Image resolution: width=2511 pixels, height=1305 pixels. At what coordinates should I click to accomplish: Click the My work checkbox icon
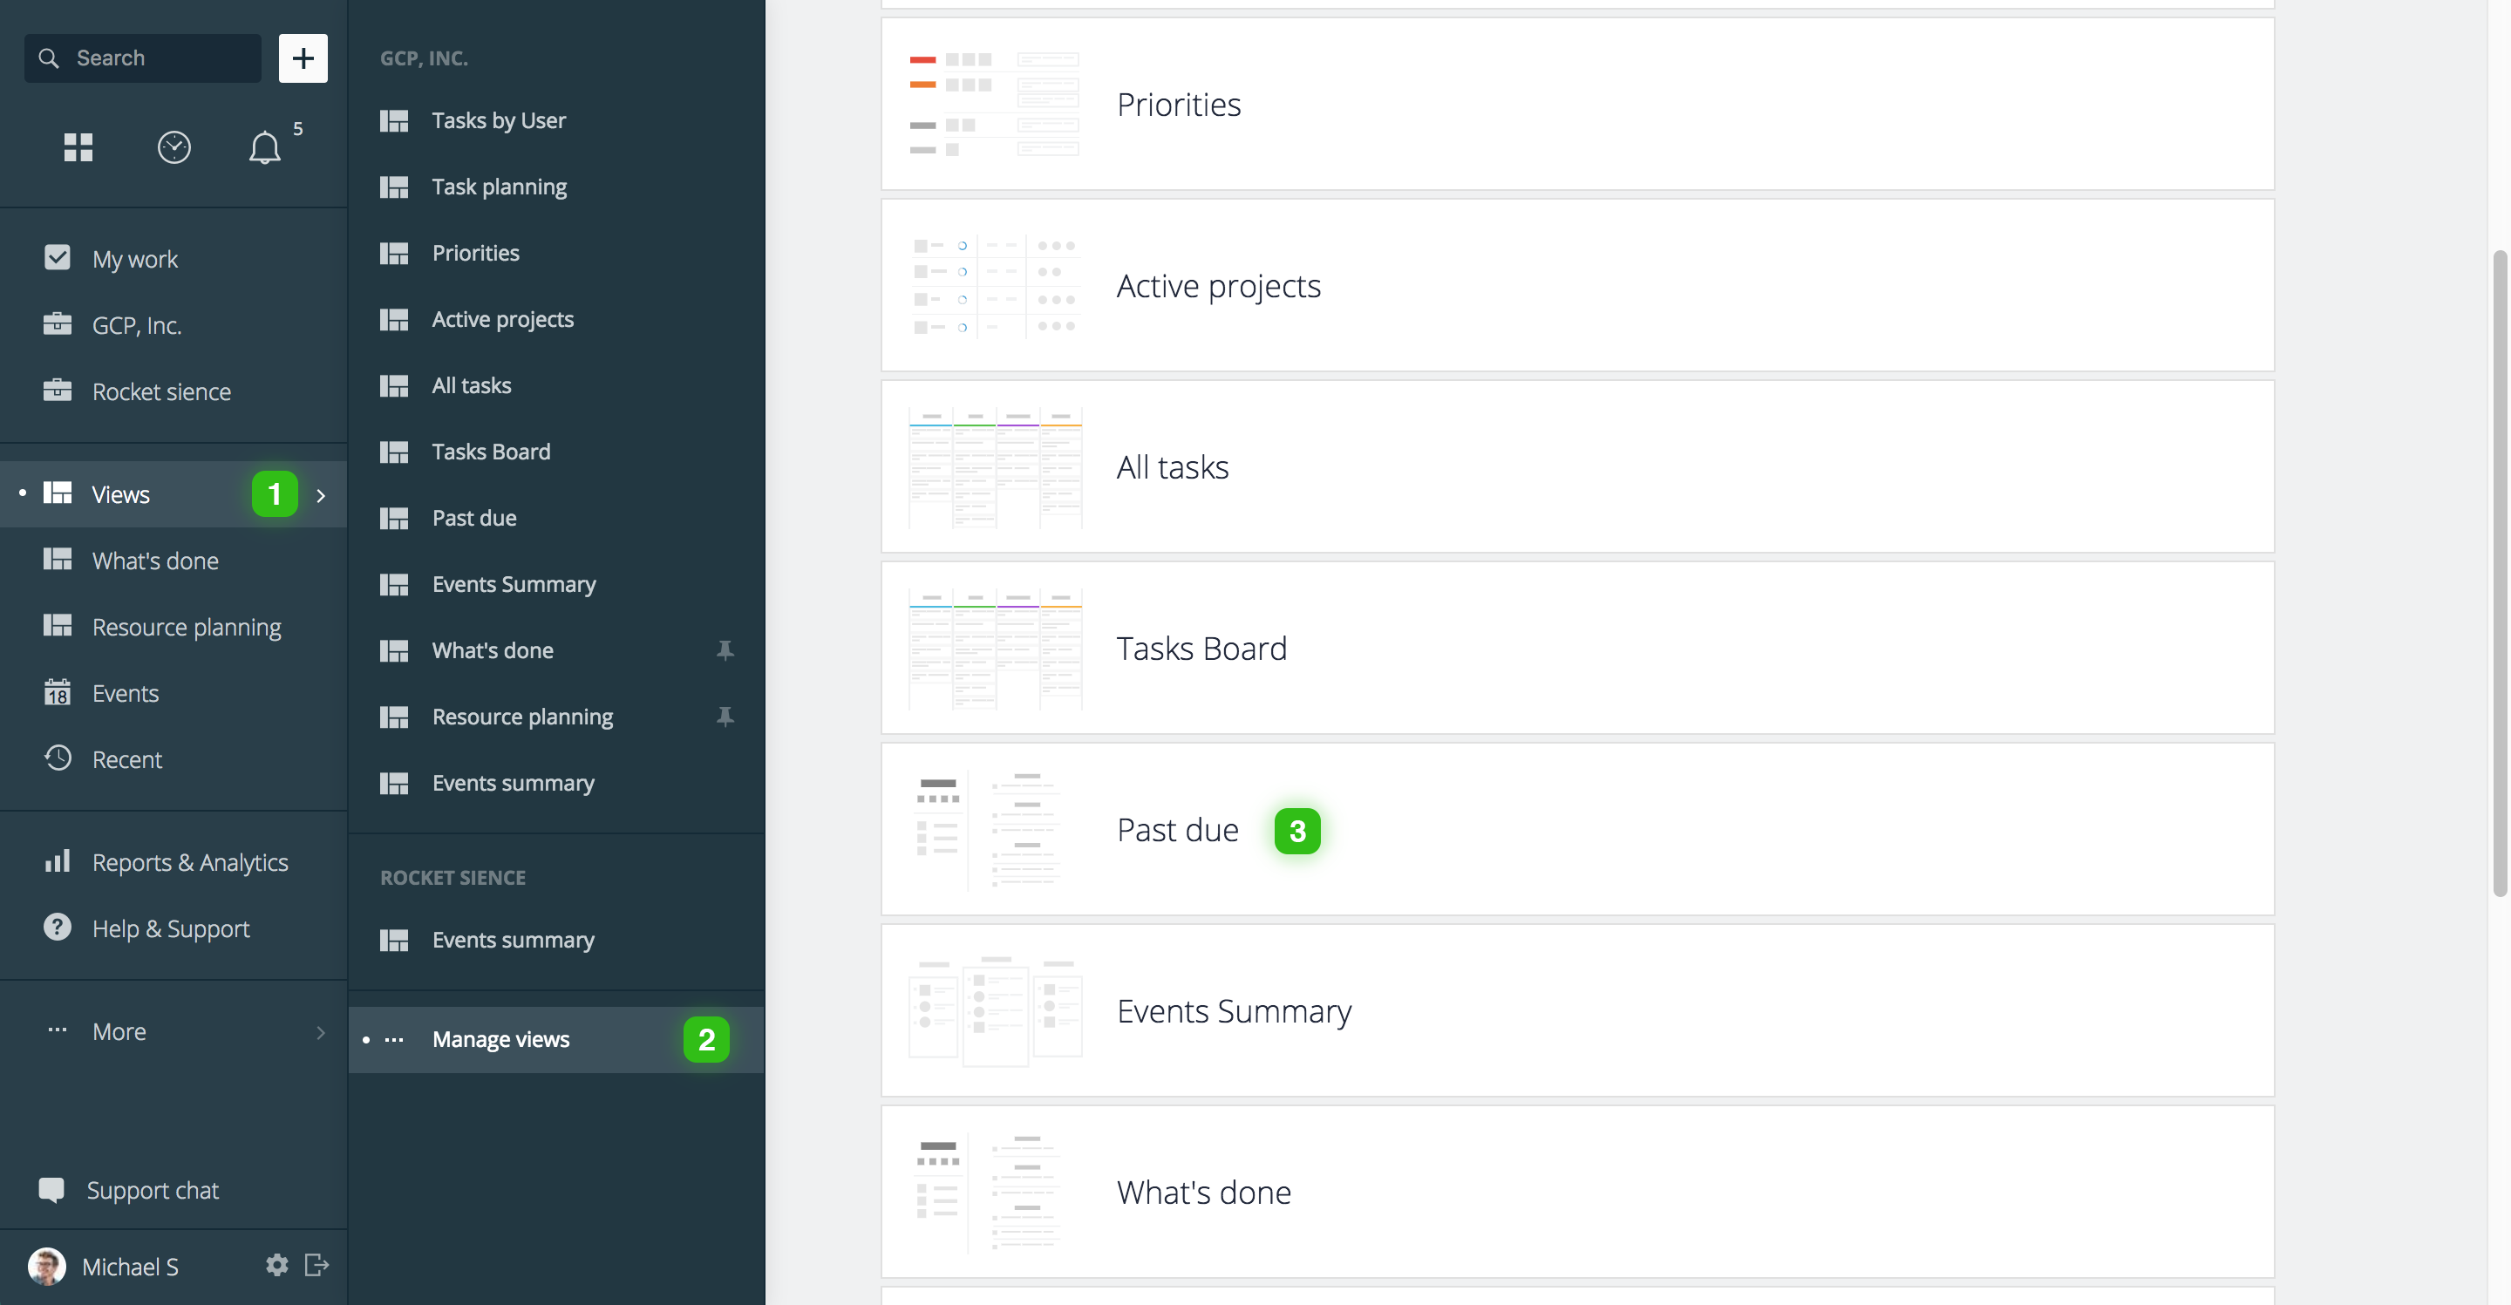point(58,257)
